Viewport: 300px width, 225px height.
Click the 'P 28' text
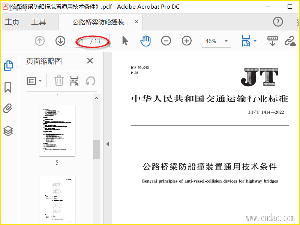coord(134,73)
